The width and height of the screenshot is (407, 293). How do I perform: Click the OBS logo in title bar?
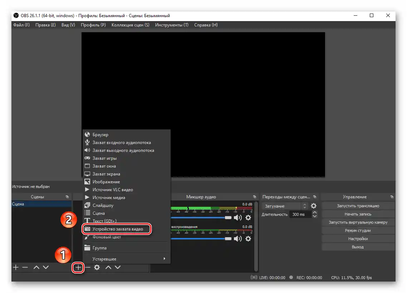[x=16, y=16]
